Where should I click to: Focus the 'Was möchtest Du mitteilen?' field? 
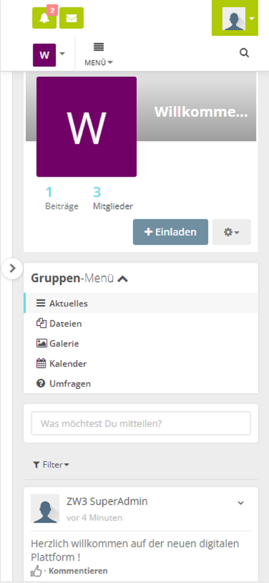[141, 423]
